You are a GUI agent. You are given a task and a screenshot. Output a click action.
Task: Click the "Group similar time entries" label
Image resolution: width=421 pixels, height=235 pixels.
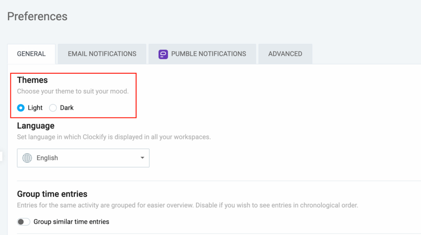pos(72,222)
